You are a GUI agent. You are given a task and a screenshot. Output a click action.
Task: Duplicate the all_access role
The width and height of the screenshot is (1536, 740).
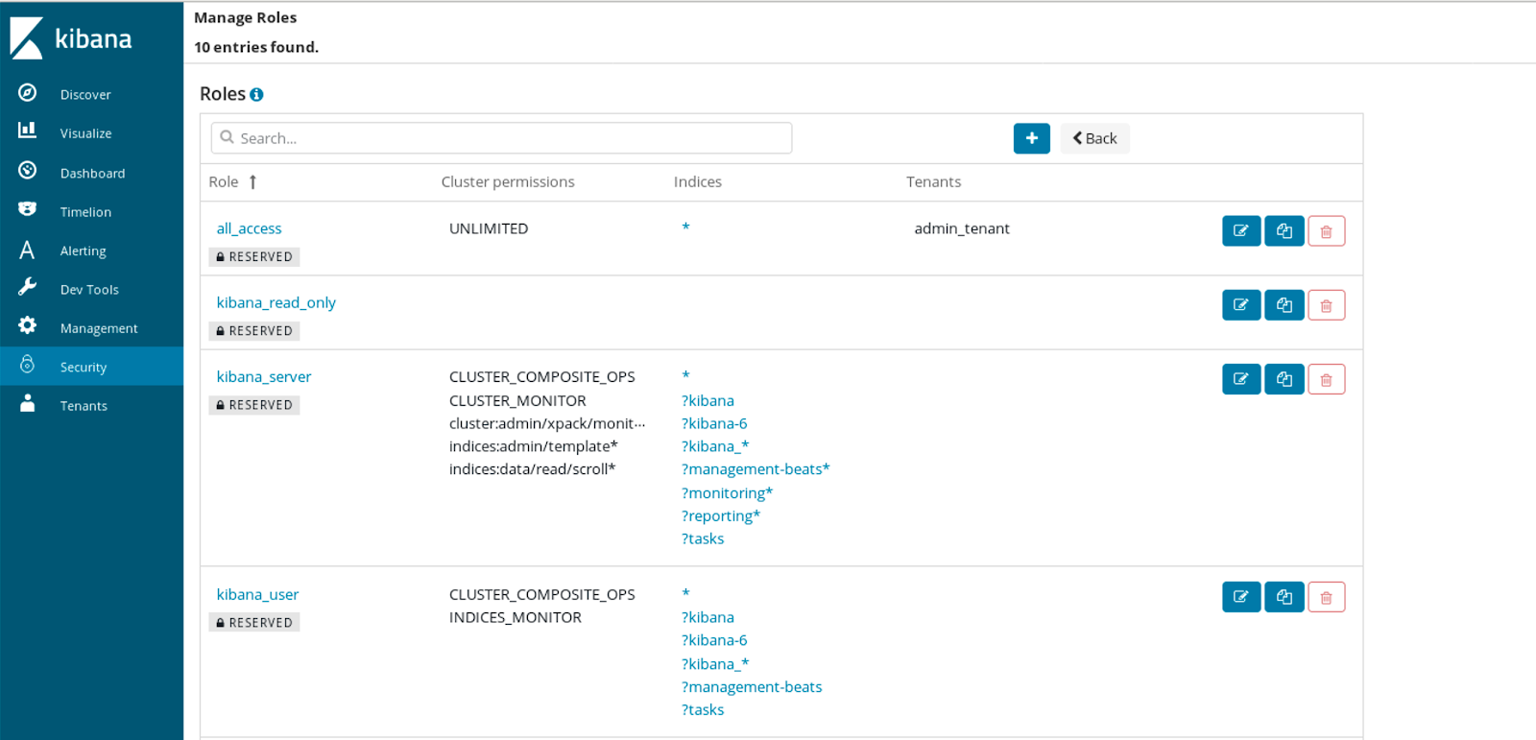[1284, 231]
